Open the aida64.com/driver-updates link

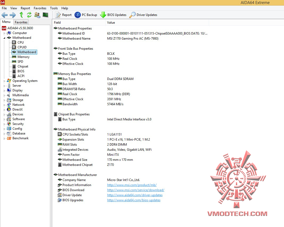(x=135, y=195)
